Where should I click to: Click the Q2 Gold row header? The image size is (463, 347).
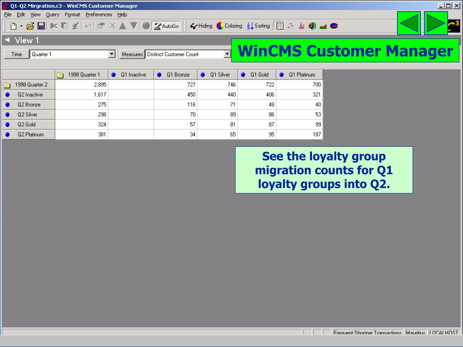point(28,125)
